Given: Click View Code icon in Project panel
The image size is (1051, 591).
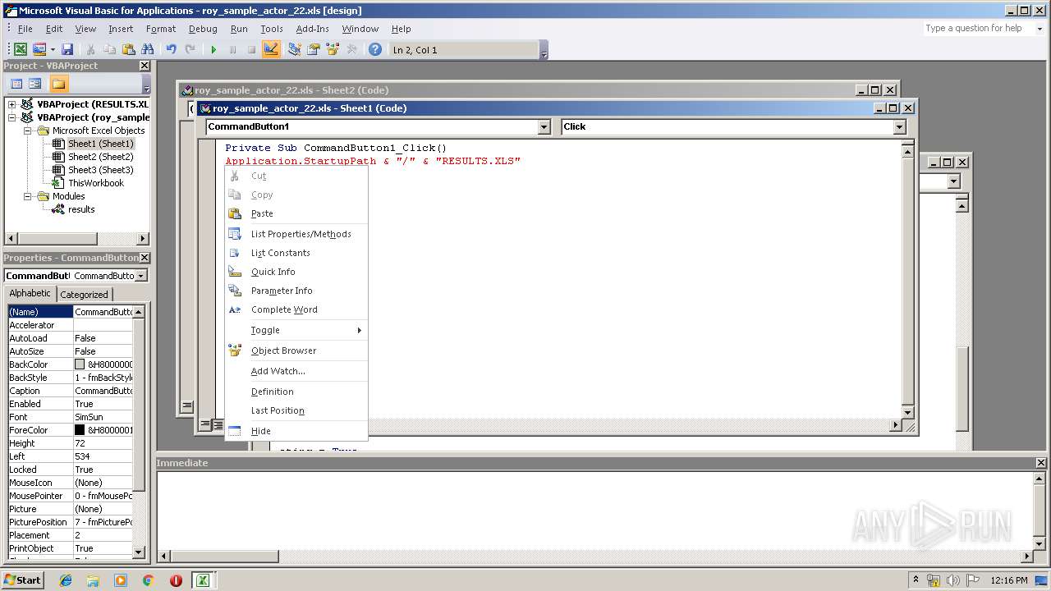Looking at the screenshot, I should point(16,84).
